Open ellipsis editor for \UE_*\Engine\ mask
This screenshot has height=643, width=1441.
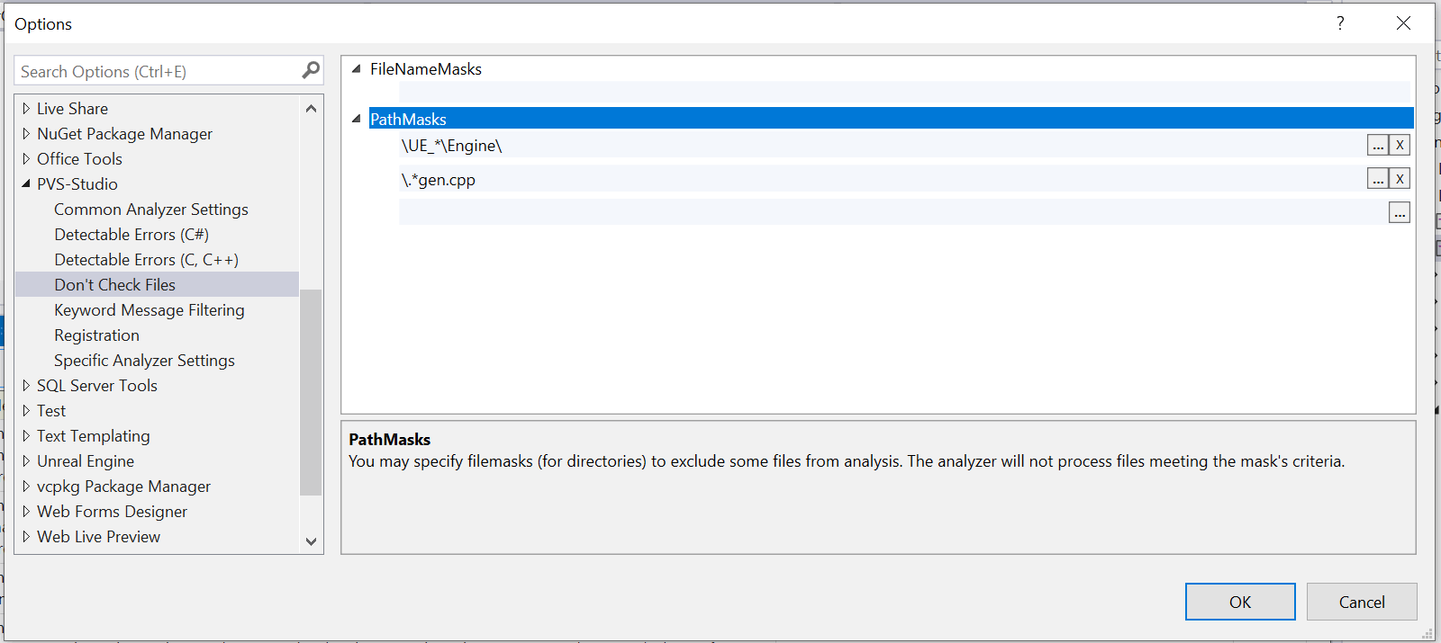(1378, 145)
